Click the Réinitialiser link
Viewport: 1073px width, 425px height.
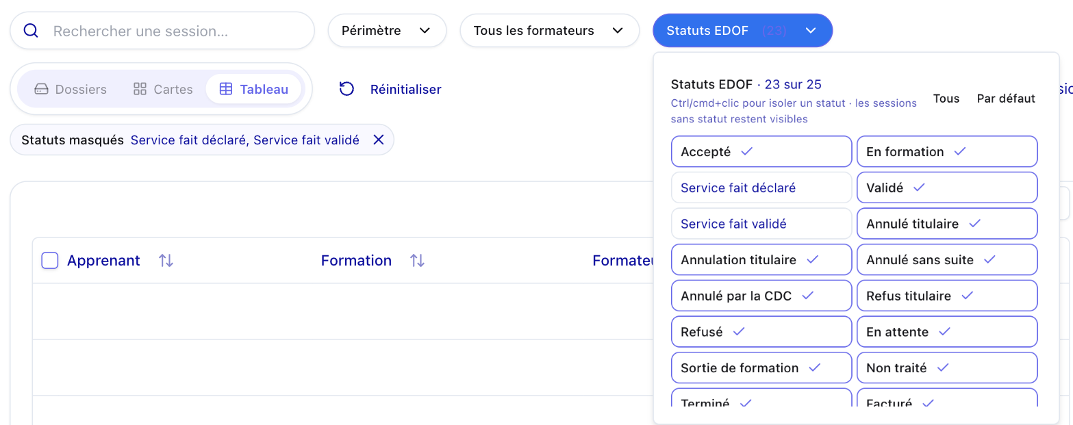(405, 89)
